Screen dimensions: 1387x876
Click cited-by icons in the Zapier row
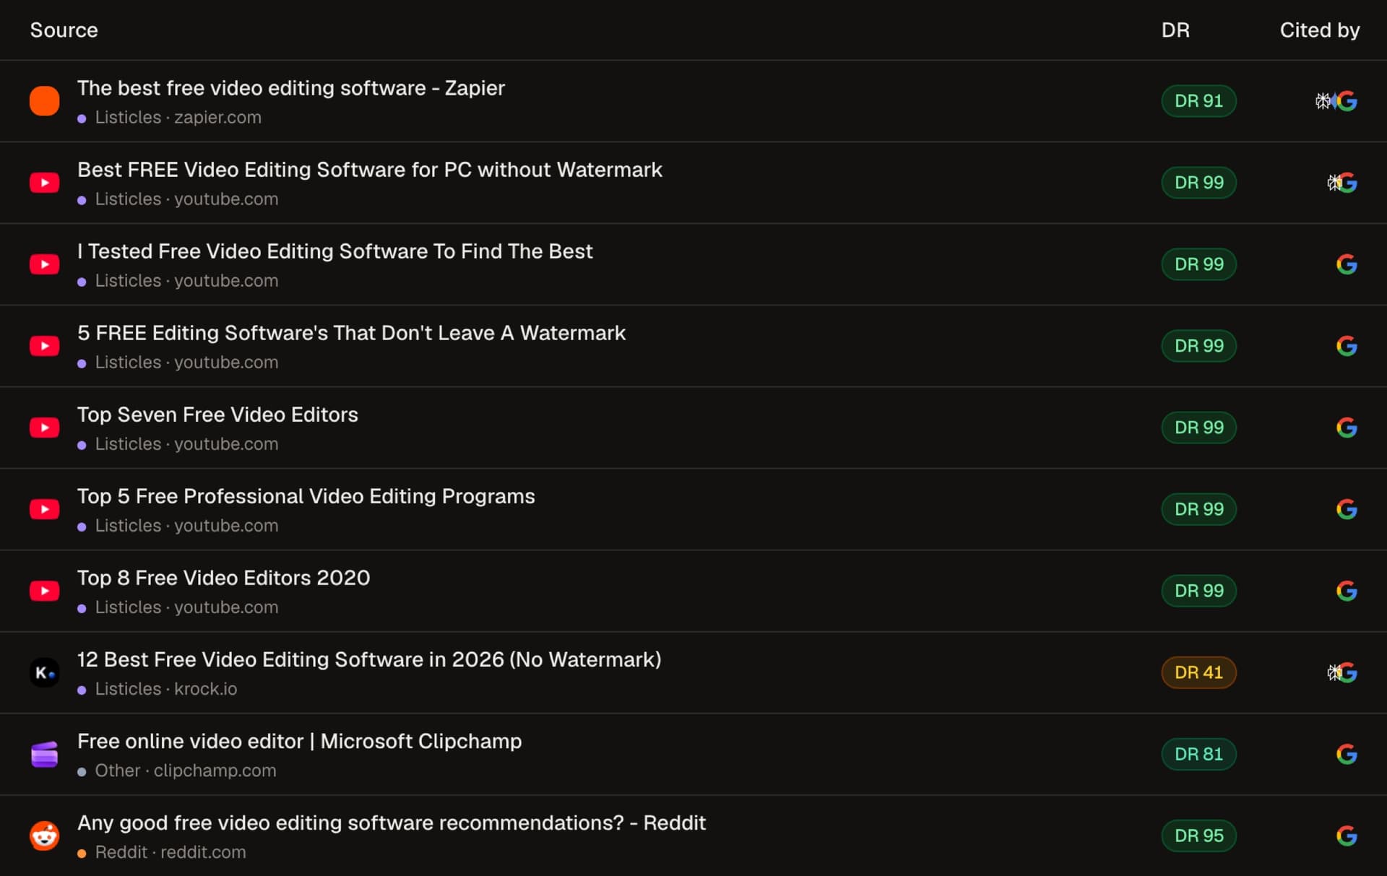click(1336, 101)
